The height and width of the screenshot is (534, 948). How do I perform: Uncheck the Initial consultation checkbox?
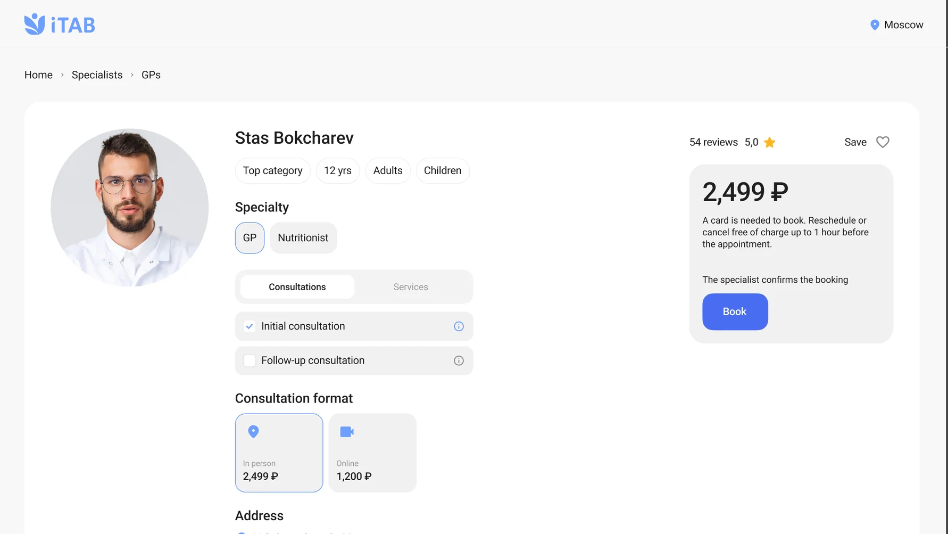coord(250,326)
